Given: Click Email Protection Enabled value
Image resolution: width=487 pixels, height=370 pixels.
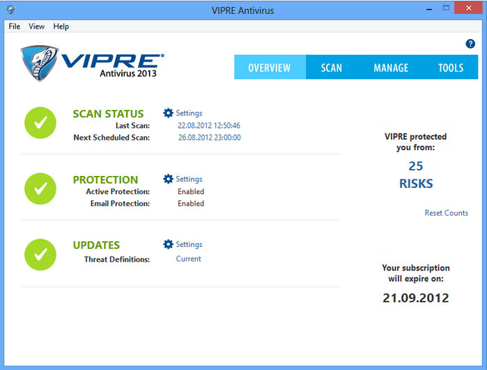Looking at the screenshot, I should click(x=191, y=204).
